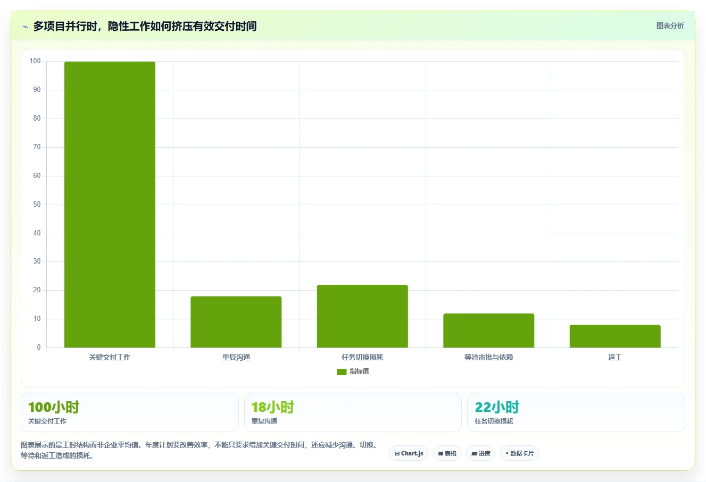Click the chart title 多项目并行时 heading
The width and height of the screenshot is (706, 482).
[x=145, y=26]
